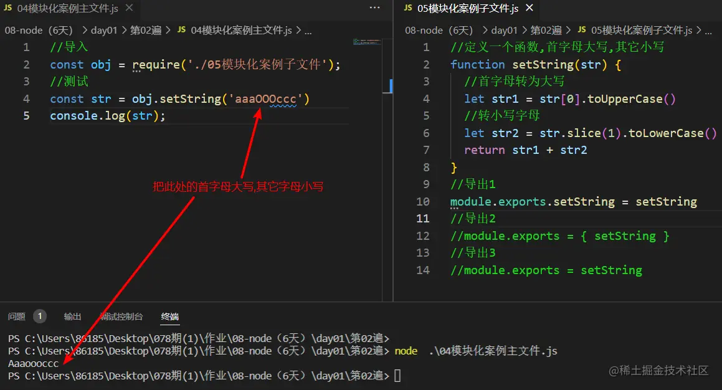Click the left editor scrollbar marker
The width and height of the screenshot is (722, 390).
391,85
